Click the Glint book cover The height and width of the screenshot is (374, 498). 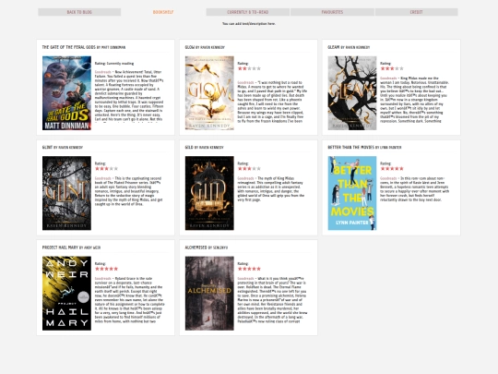pyautogui.click(x=66, y=193)
